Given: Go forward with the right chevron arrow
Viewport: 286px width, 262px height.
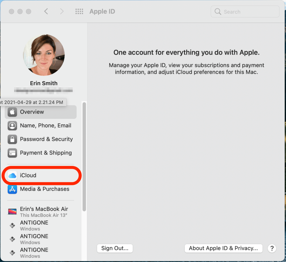Looking at the screenshot, I should pos(62,11).
